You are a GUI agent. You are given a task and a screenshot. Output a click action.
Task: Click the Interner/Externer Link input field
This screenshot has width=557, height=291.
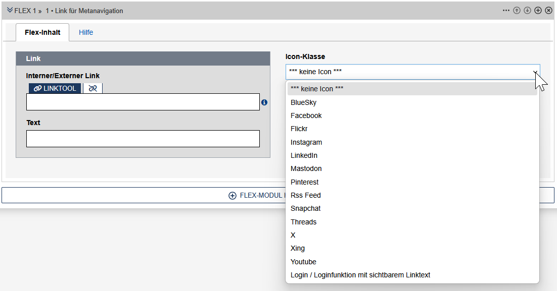[x=143, y=102]
